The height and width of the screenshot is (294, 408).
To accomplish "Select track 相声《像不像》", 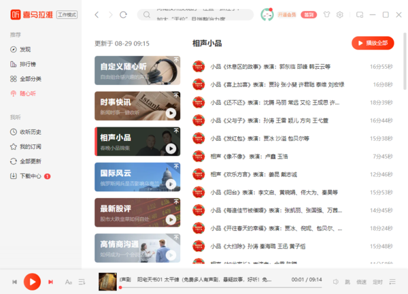I will pyautogui.click(x=292, y=157).
